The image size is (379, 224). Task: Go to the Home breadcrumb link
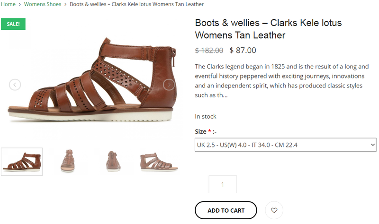pyautogui.click(x=8, y=4)
